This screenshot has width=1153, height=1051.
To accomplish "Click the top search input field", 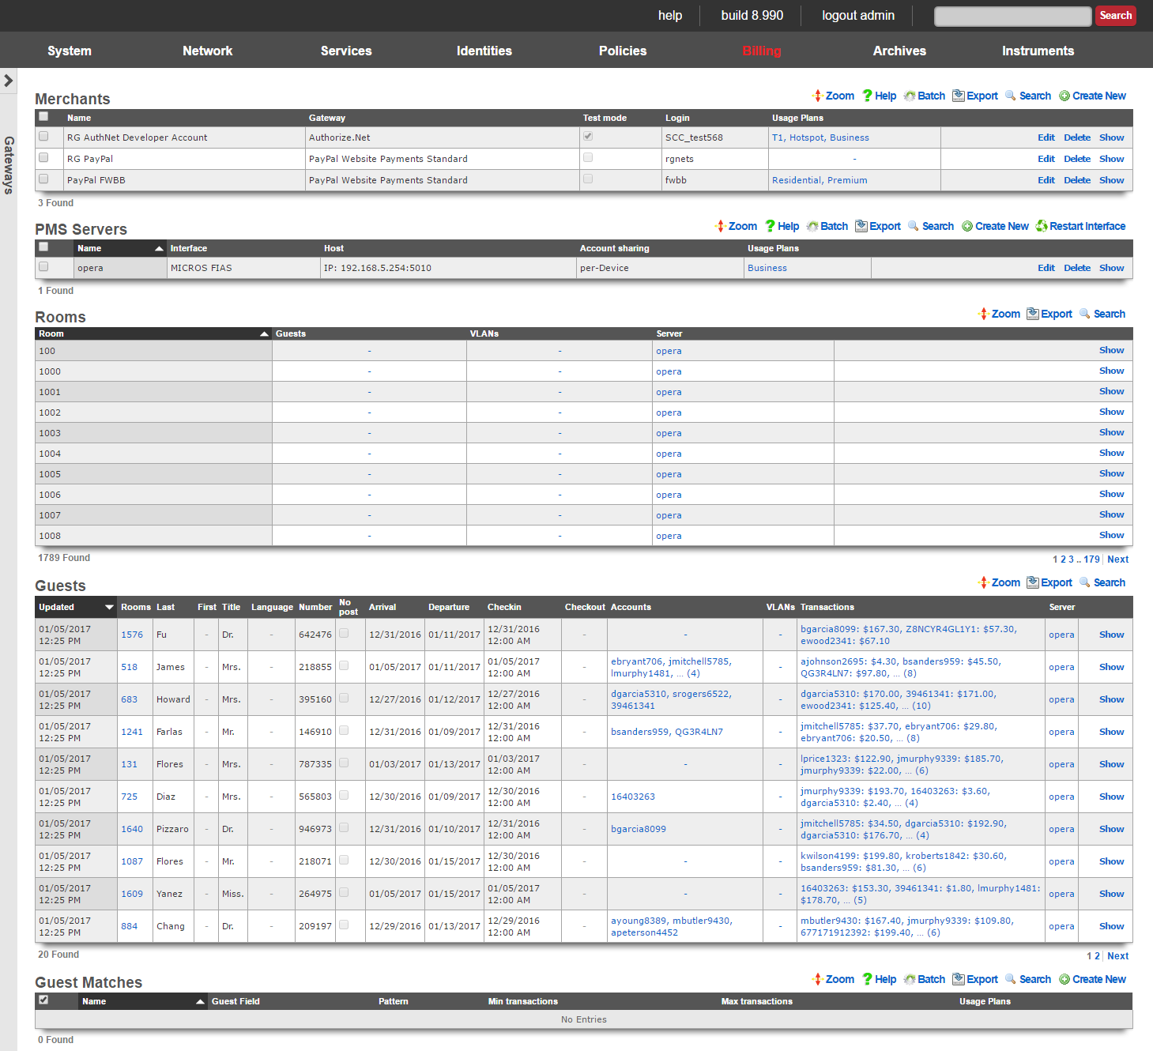I will click(x=1012, y=16).
